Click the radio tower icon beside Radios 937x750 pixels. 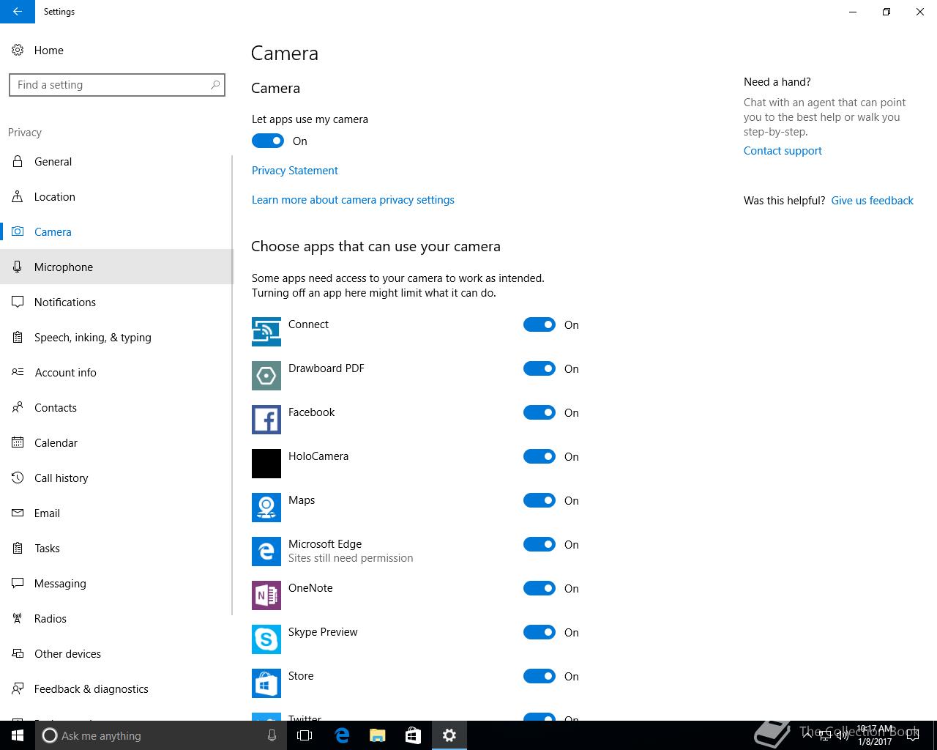tap(18, 618)
